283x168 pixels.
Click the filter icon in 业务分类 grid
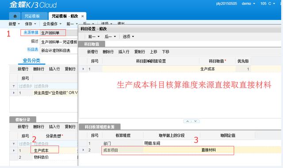click(x=14, y=86)
